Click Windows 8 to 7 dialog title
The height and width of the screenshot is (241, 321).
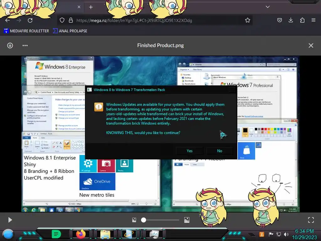pyautogui.click(x=129, y=90)
